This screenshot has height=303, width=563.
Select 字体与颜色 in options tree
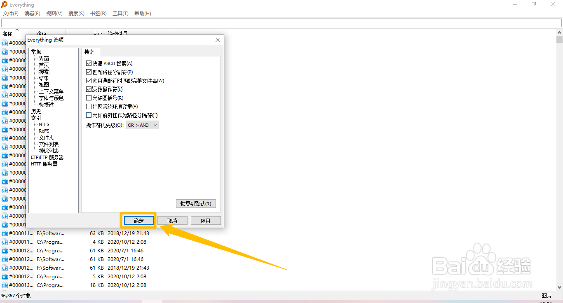pos(51,98)
